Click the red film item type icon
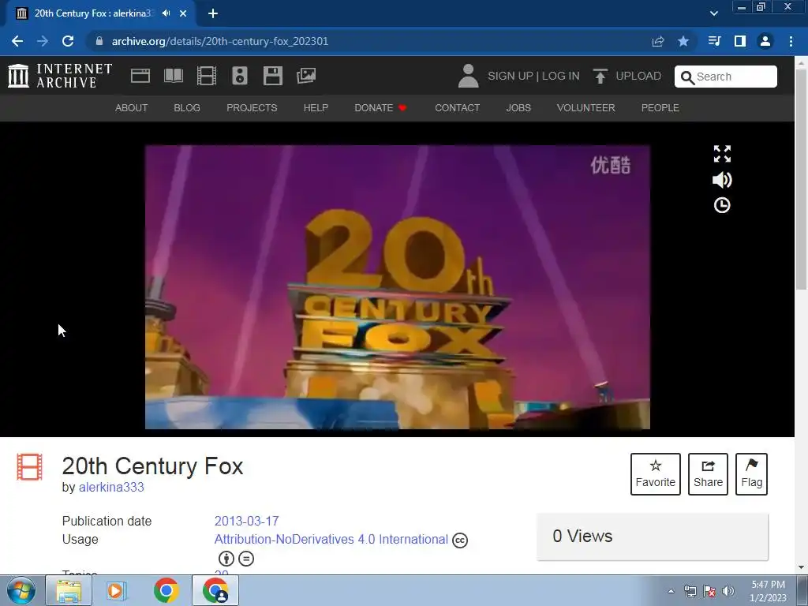The image size is (808, 606). point(29,466)
